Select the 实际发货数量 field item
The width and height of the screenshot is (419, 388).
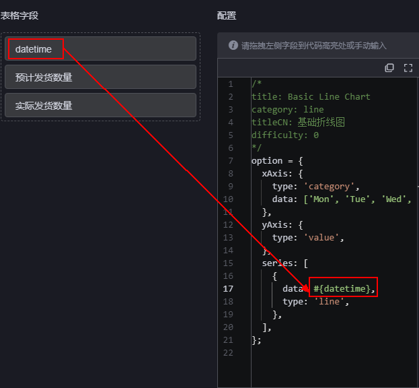pyautogui.click(x=100, y=106)
